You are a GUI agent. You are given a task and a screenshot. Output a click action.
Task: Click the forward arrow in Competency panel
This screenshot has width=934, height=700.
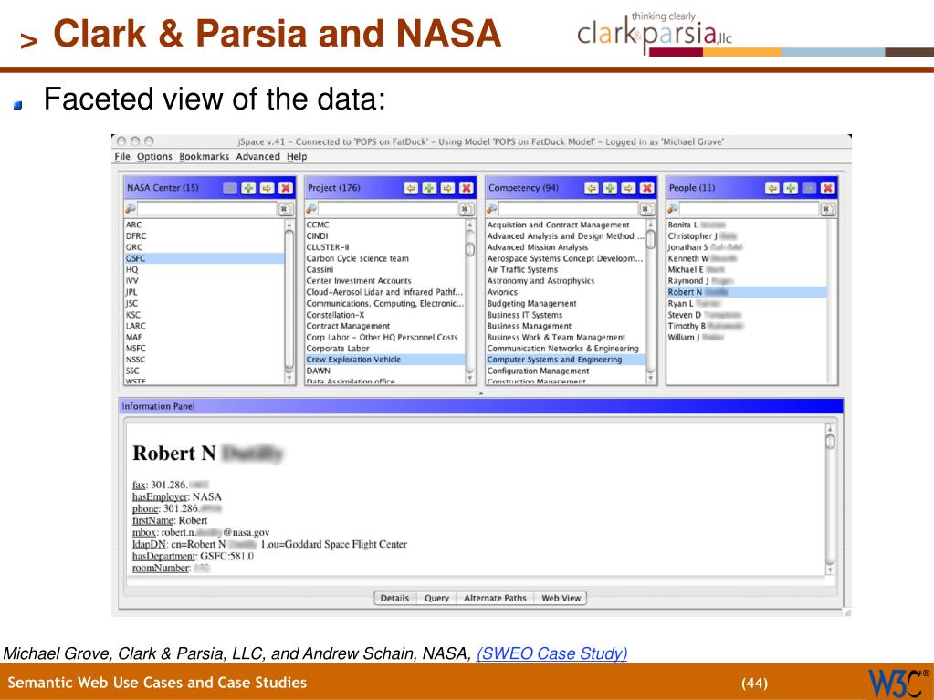pos(628,188)
